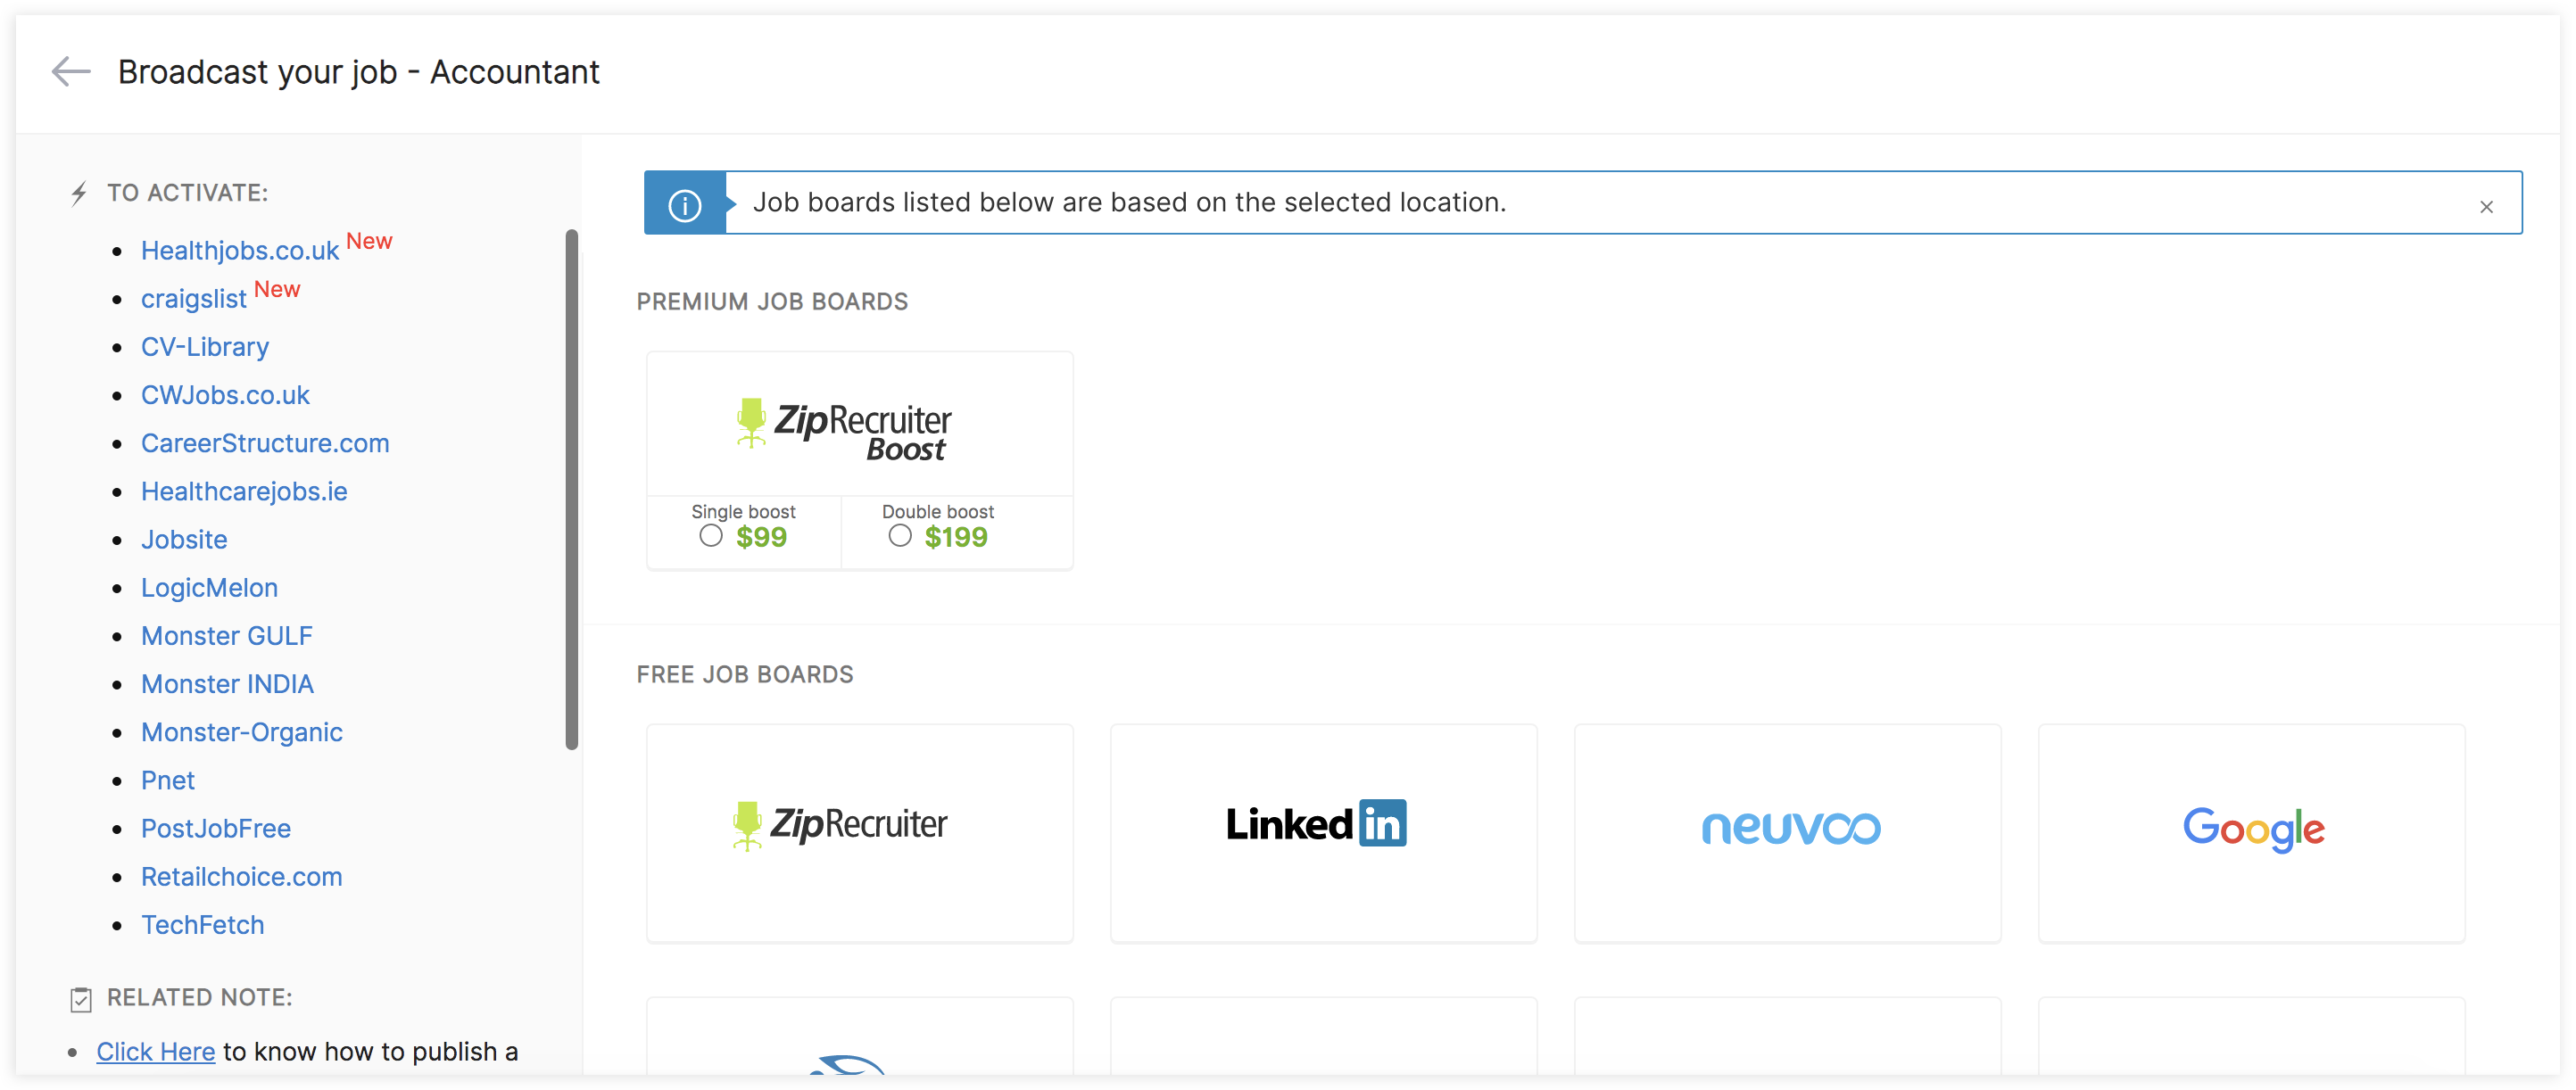Screen dimensions: 2576x1090
Task: Click the sidebar vertical scrollbar
Action: click(x=572, y=488)
